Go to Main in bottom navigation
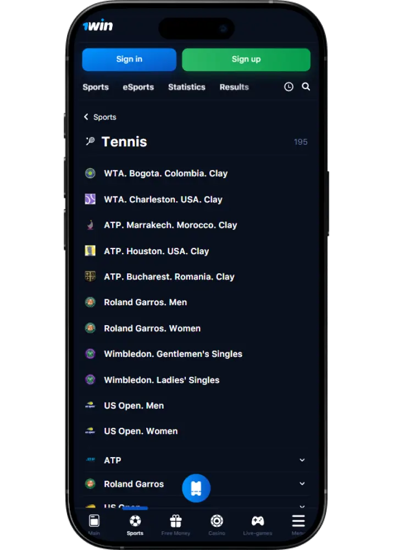Screen dimensions: 393x550 [x=94, y=525]
